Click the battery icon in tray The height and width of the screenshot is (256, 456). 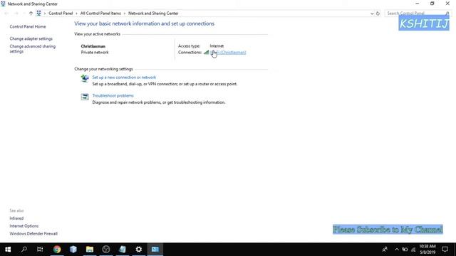[405, 250]
